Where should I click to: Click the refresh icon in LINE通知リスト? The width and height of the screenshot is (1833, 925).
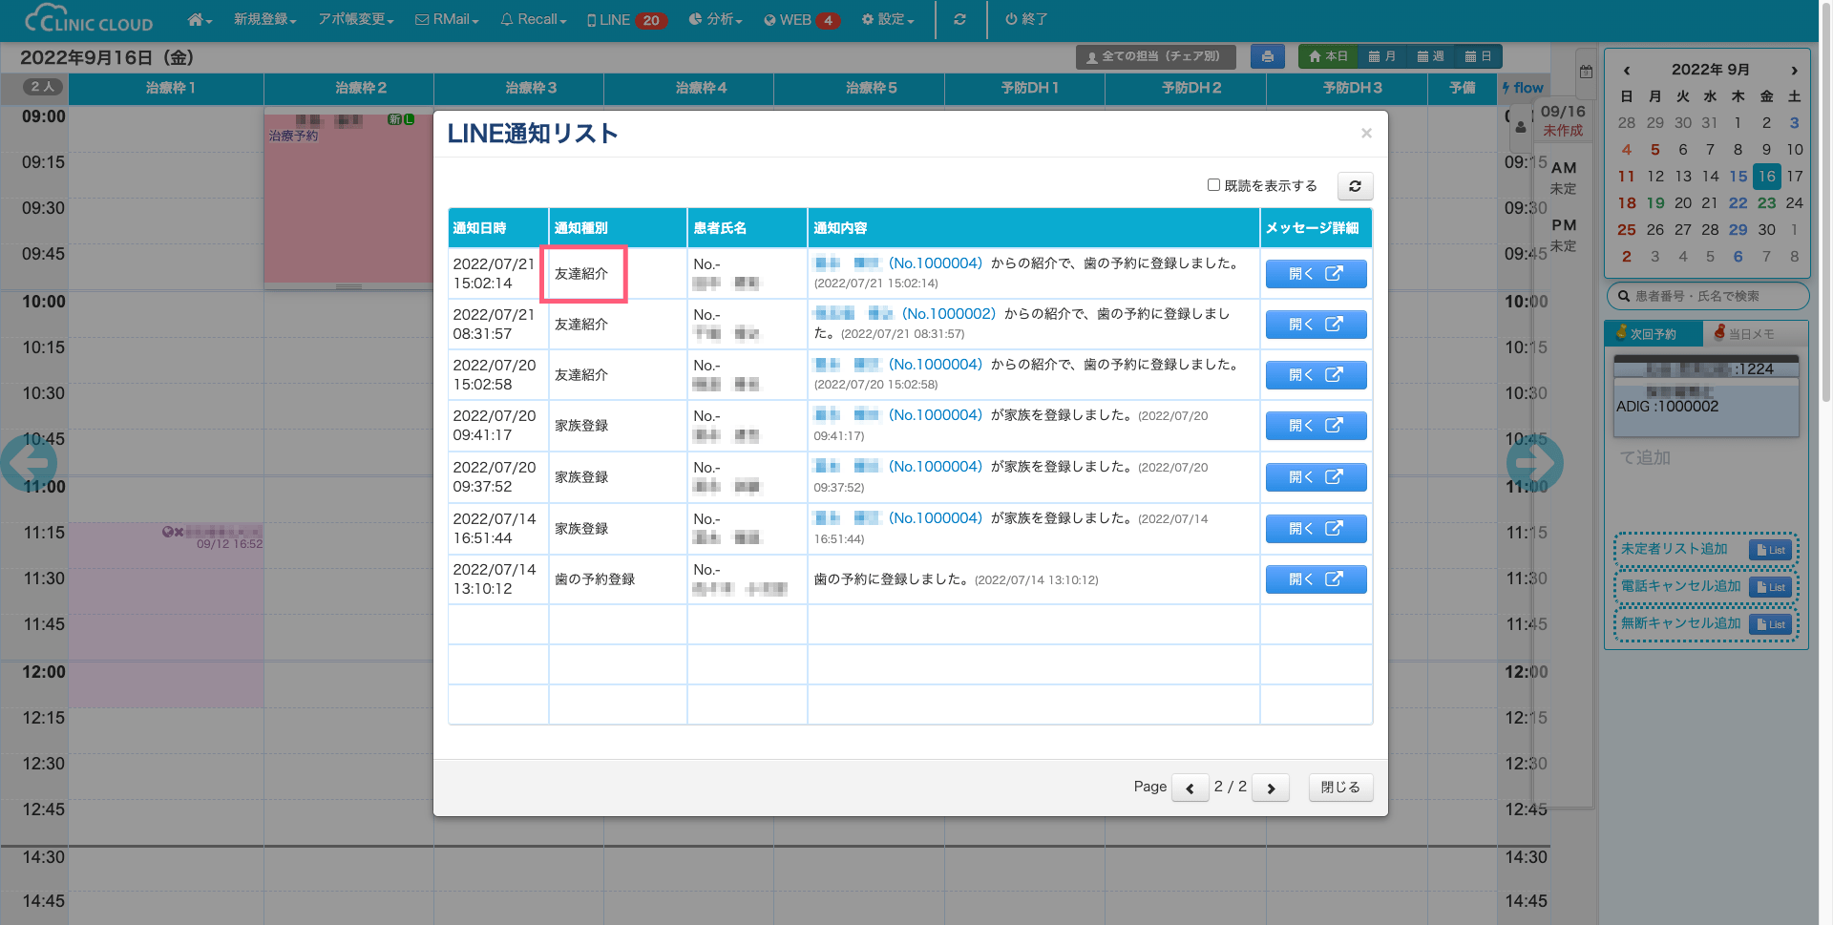pyautogui.click(x=1355, y=186)
